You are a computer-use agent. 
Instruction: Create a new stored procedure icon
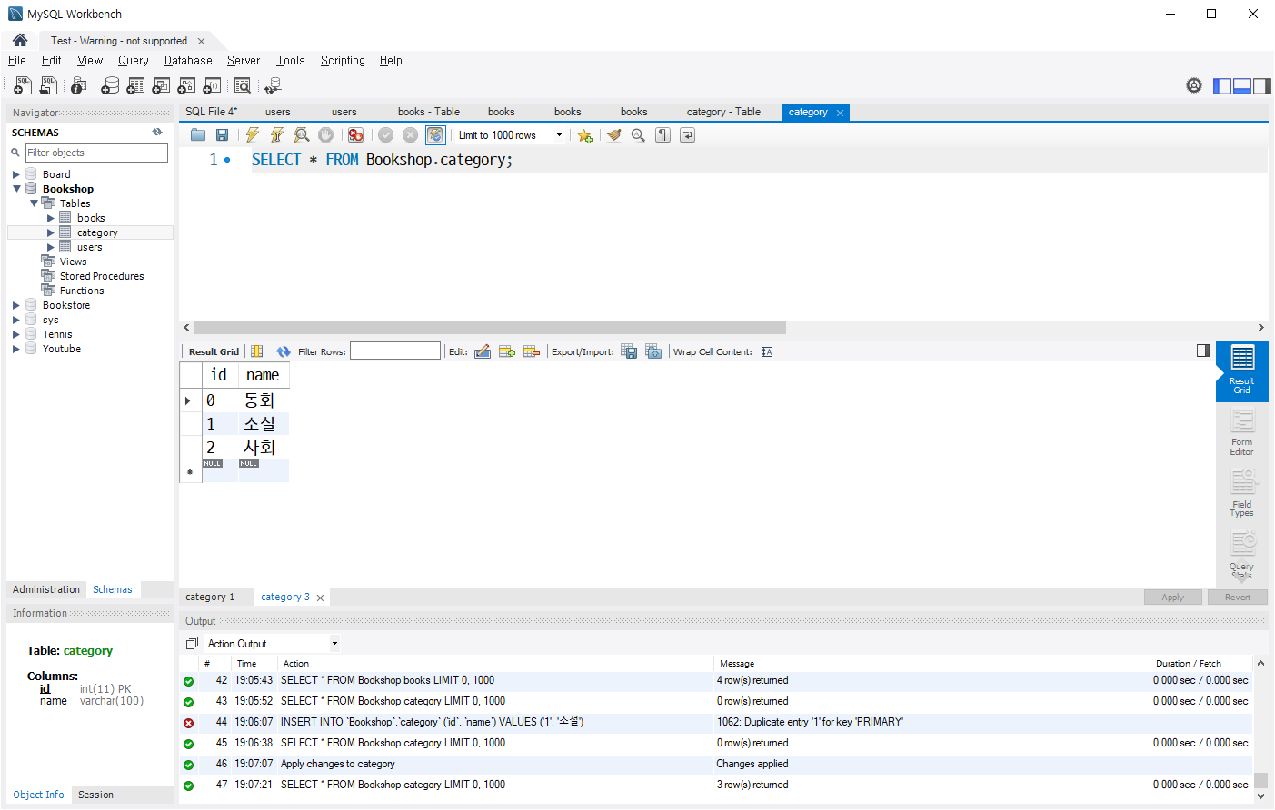pyautogui.click(x=186, y=85)
